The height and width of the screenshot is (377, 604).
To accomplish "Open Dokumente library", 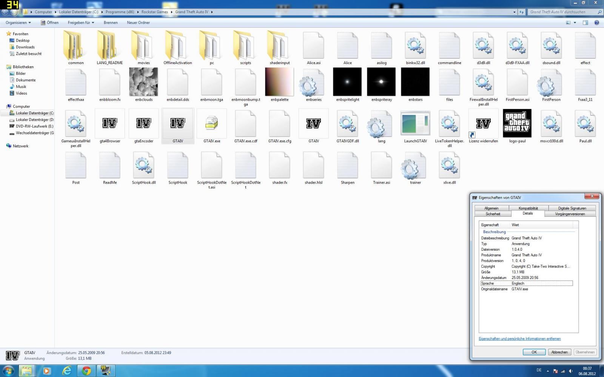I will 26,80.
